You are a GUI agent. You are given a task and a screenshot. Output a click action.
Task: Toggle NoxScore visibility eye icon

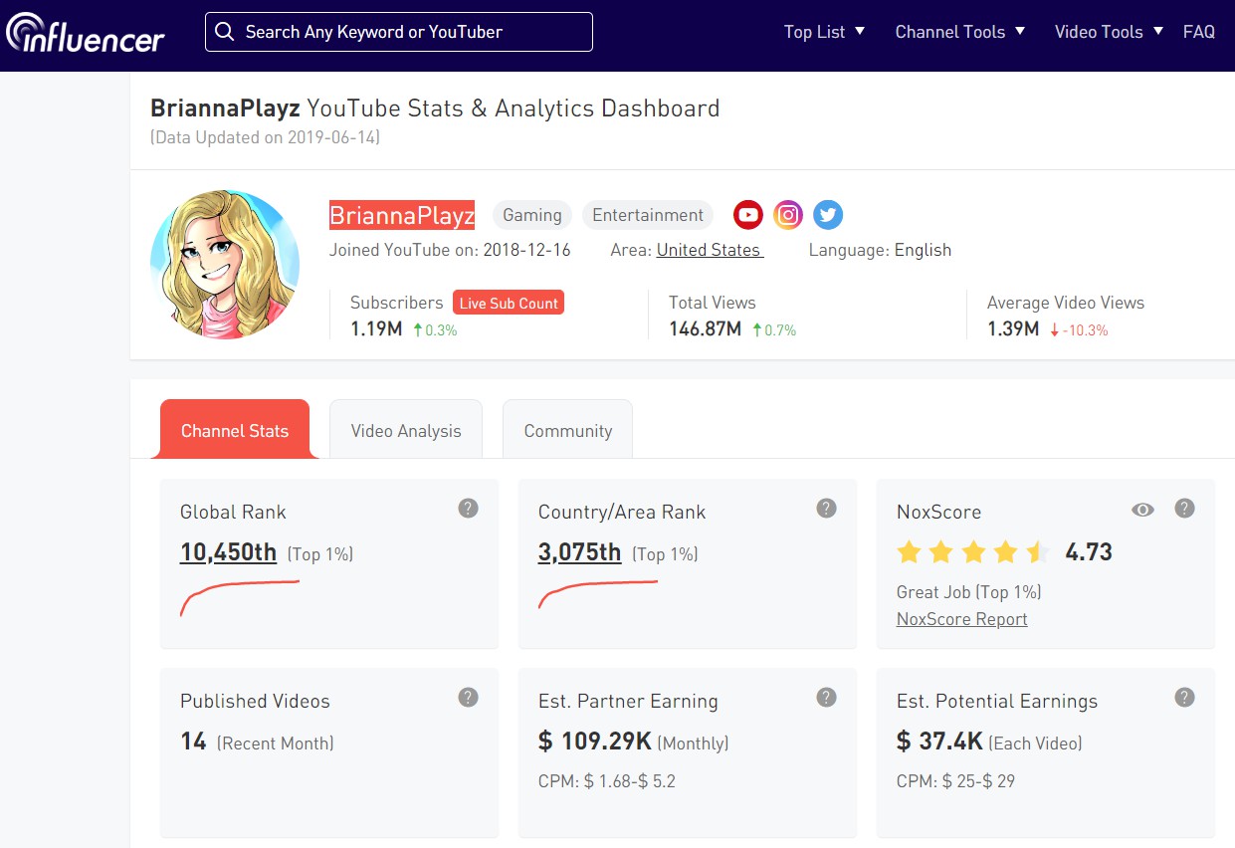point(1143,510)
